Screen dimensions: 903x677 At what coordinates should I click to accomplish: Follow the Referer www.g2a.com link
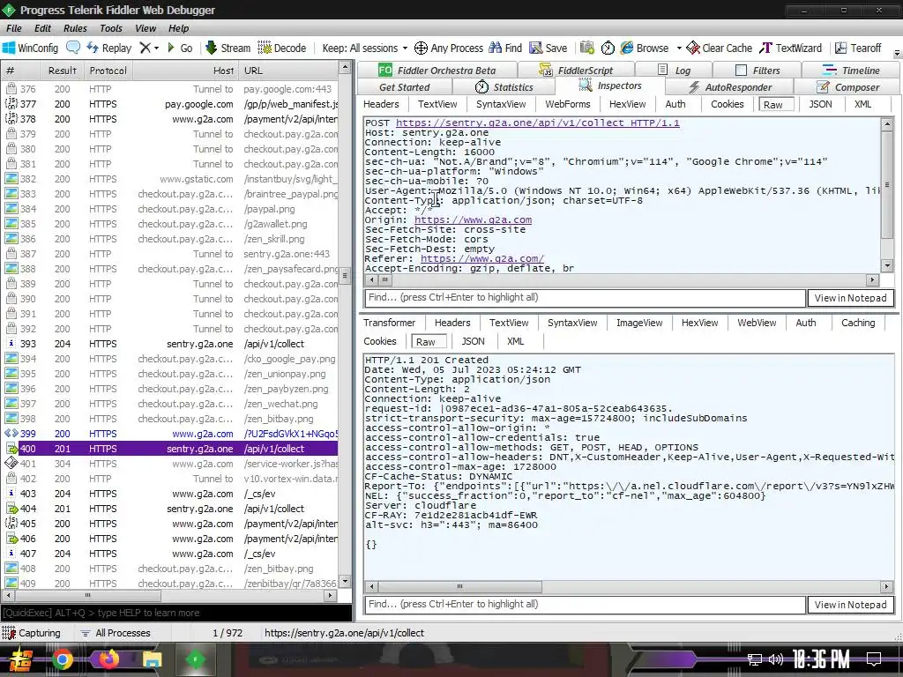(482, 258)
